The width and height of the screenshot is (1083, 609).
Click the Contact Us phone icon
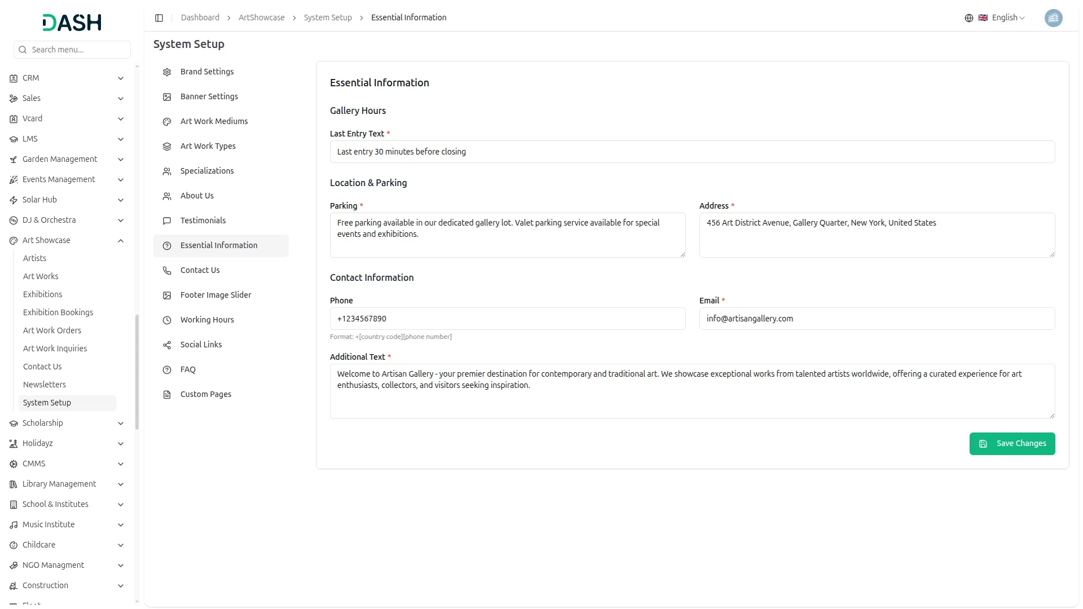coord(167,271)
